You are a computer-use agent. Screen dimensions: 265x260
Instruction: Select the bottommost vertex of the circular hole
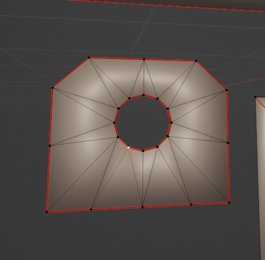(143, 151)
